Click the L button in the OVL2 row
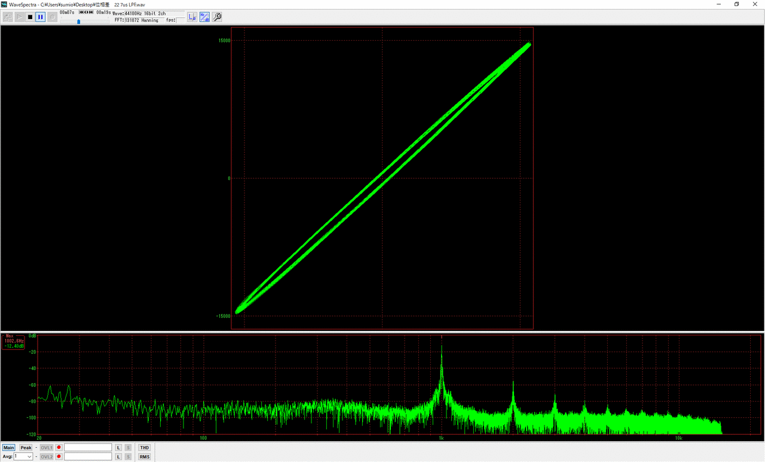 [x=118, y=457]
